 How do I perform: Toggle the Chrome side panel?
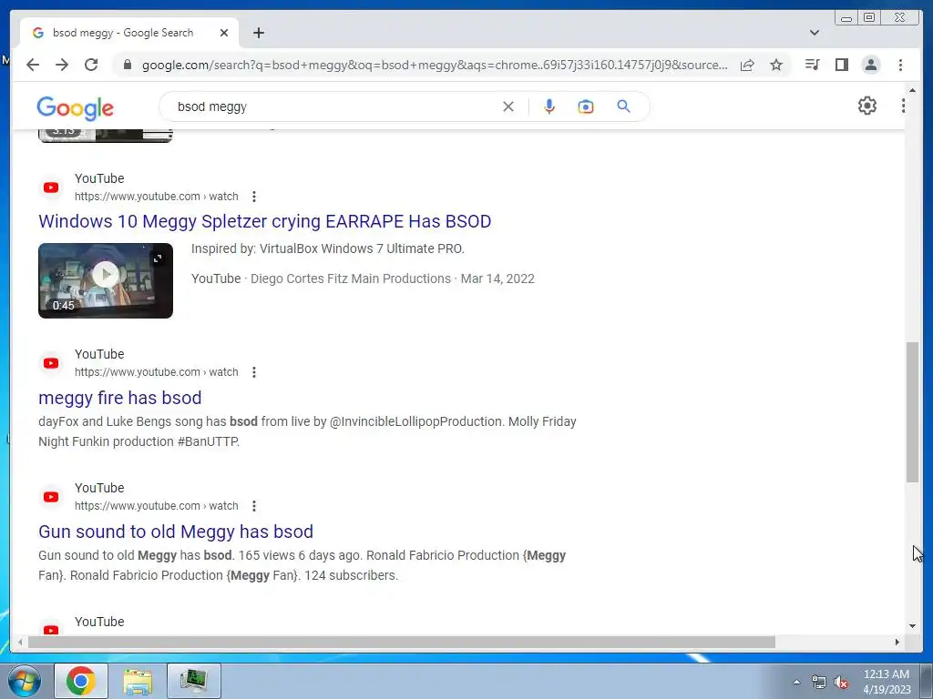[x=841, y=65]
